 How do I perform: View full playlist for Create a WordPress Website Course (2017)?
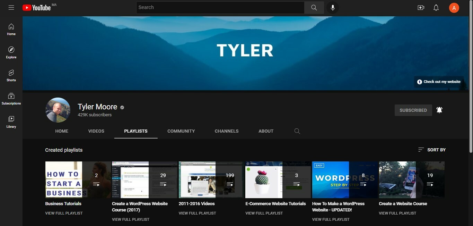tap(131, 219)
